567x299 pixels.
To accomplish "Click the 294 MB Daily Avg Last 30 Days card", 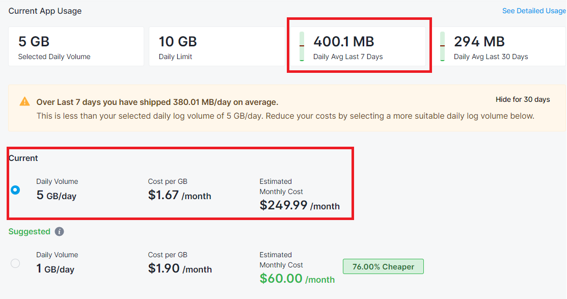I will coord(498,46).
